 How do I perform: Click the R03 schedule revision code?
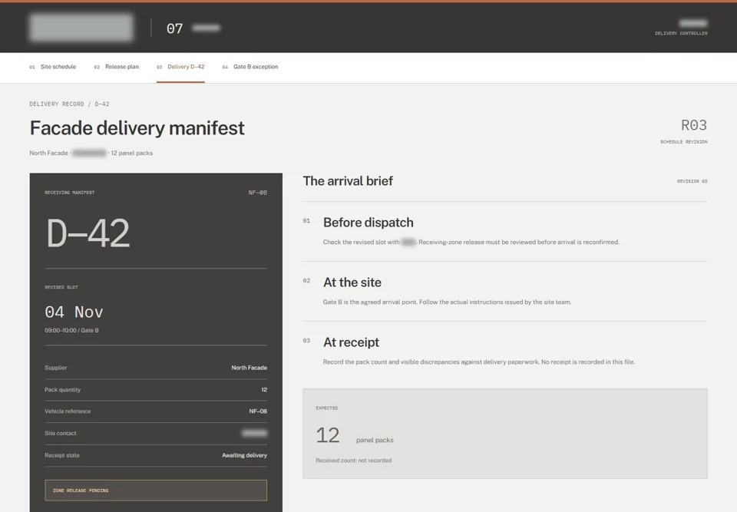pos(694,125)
